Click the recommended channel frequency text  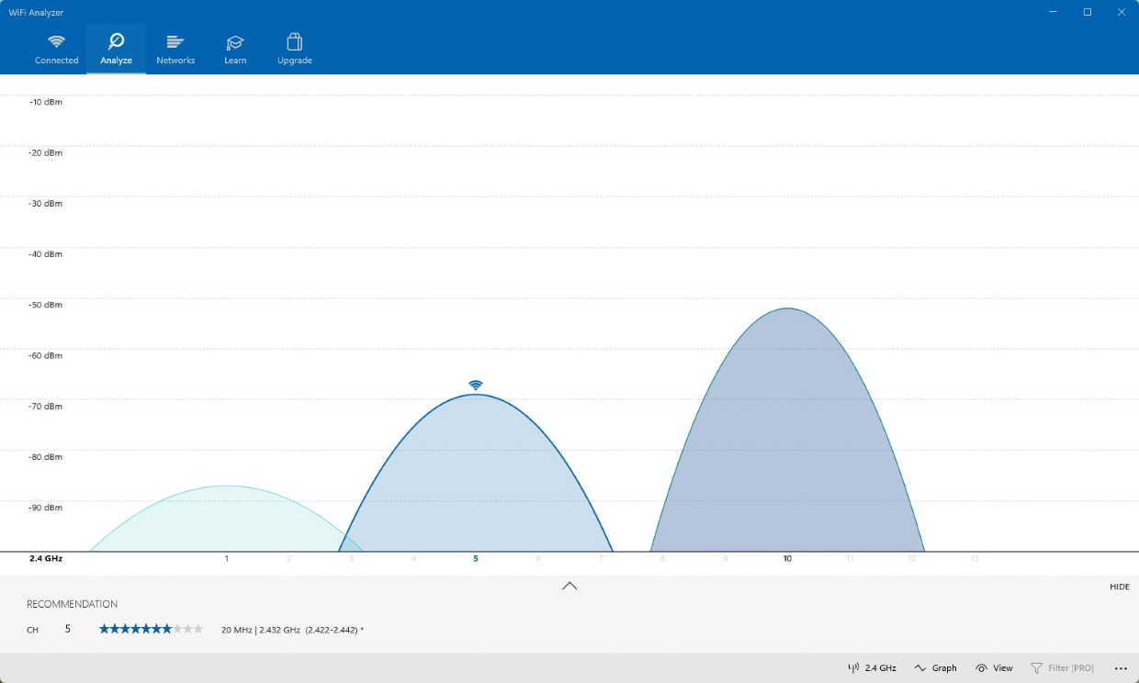point(290,630)
